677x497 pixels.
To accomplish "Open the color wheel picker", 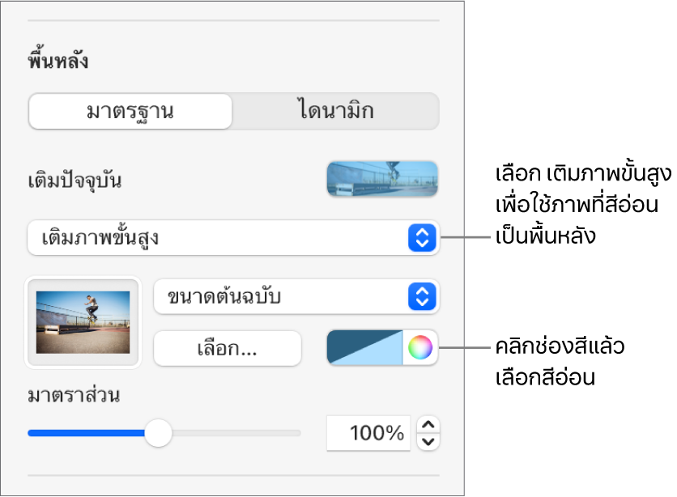I will click(x=420, y=348).
